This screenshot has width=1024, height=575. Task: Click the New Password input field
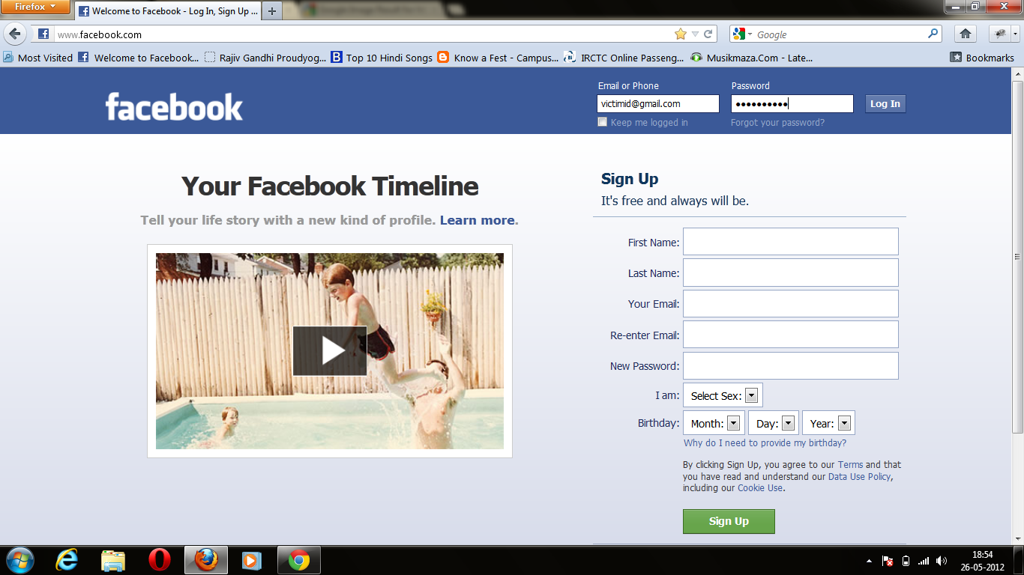(x=791, y=365)
